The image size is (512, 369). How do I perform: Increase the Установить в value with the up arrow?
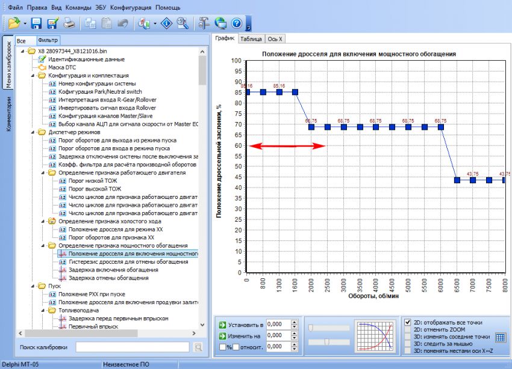(294, 322)
